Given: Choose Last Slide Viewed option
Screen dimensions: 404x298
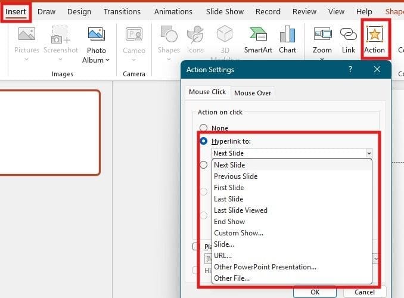Looking at the screenshot, I should (x=240, y=210).
